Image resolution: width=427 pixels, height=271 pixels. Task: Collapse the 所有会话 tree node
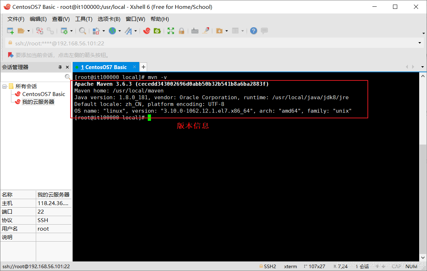point(5,86)
